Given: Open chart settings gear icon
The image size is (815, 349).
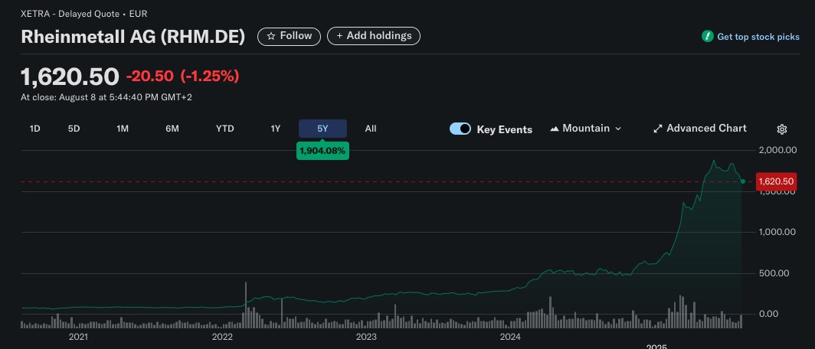Looking at the screenshot, I should coord(782,129).
